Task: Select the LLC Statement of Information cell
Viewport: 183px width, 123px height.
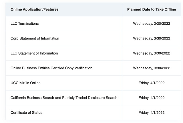Action: (x=34, y=53)
